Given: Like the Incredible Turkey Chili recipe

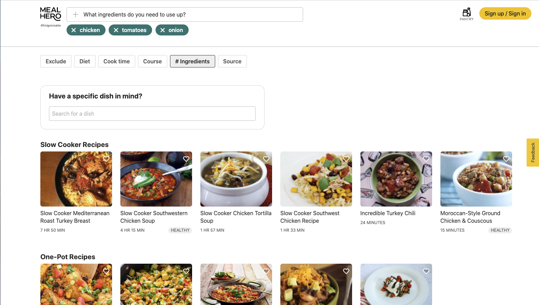Looking at the screenshot, I should (426, 159).
